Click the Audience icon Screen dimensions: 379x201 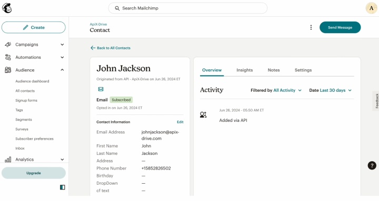tap(8, 70)
